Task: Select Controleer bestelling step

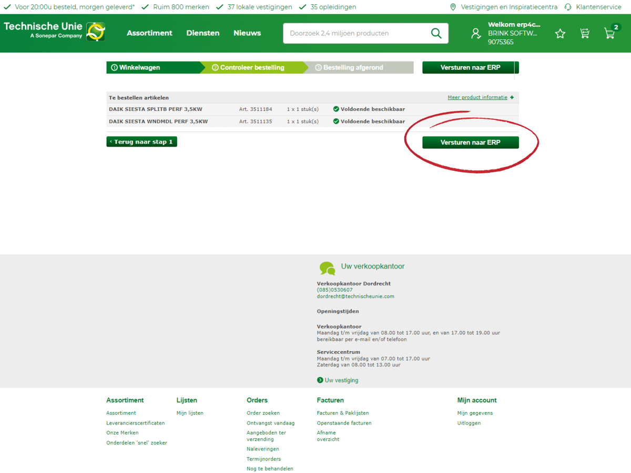Action: tap(255, 67)
